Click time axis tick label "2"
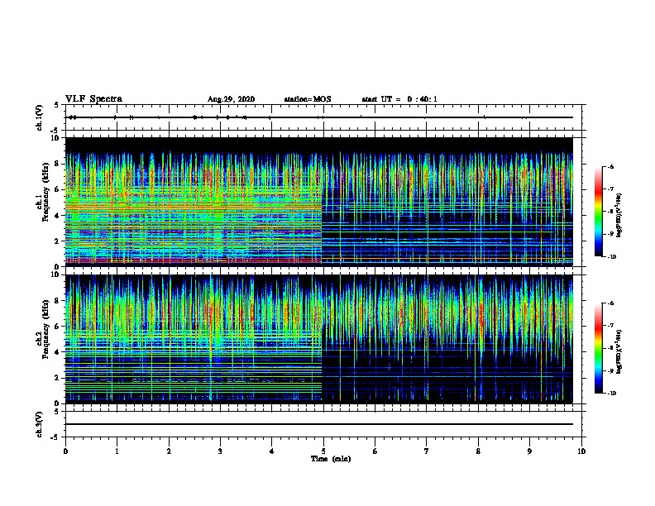The image size is (655, 506). pyautogui.click(x=169, y=451)
